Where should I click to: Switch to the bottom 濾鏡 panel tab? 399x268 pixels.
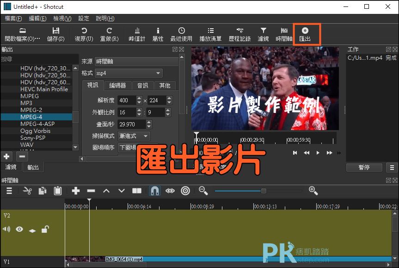coord(11,167)
